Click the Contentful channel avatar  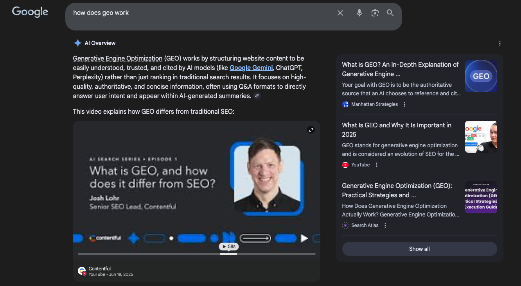point(82,271)
